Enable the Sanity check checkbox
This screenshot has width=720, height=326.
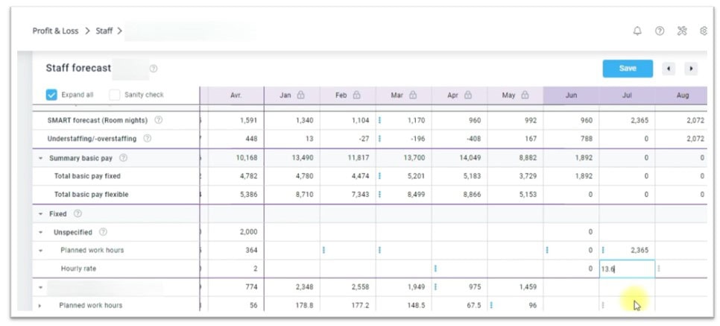(x=114, y=95)
